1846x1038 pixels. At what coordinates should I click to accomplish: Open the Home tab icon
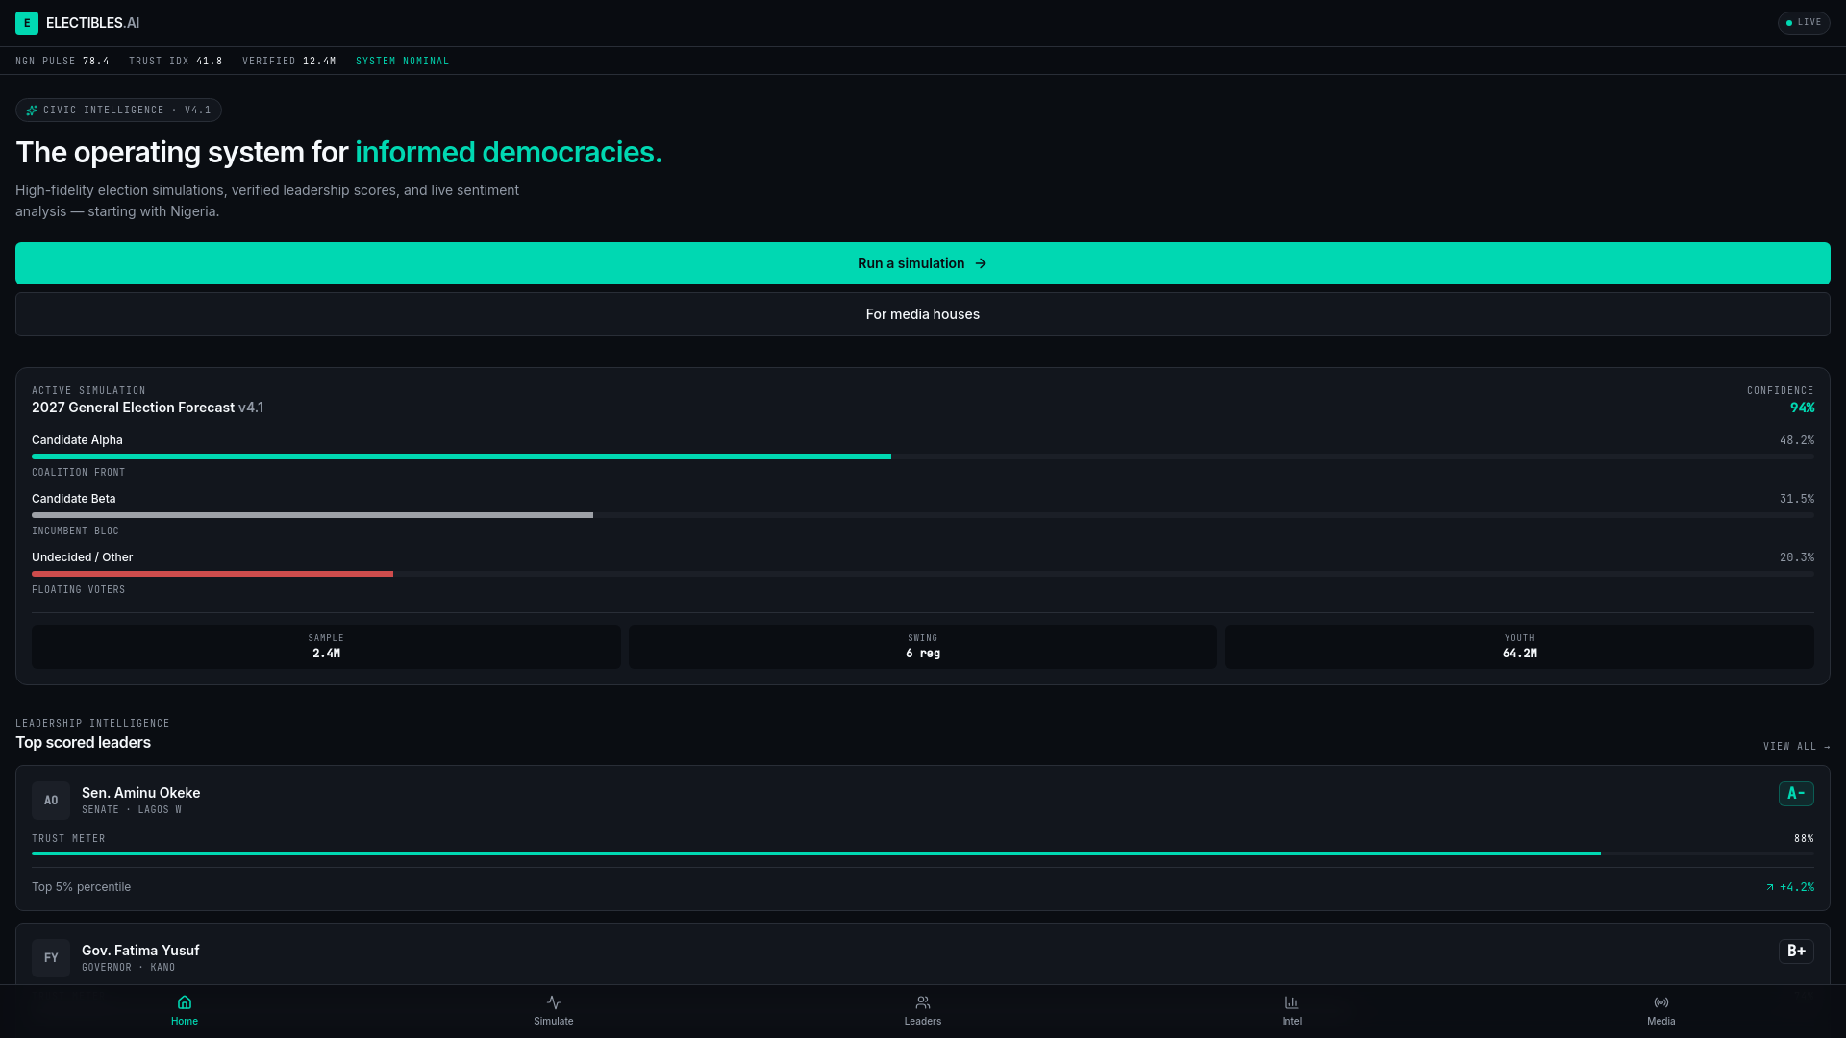click(185, 1002)
